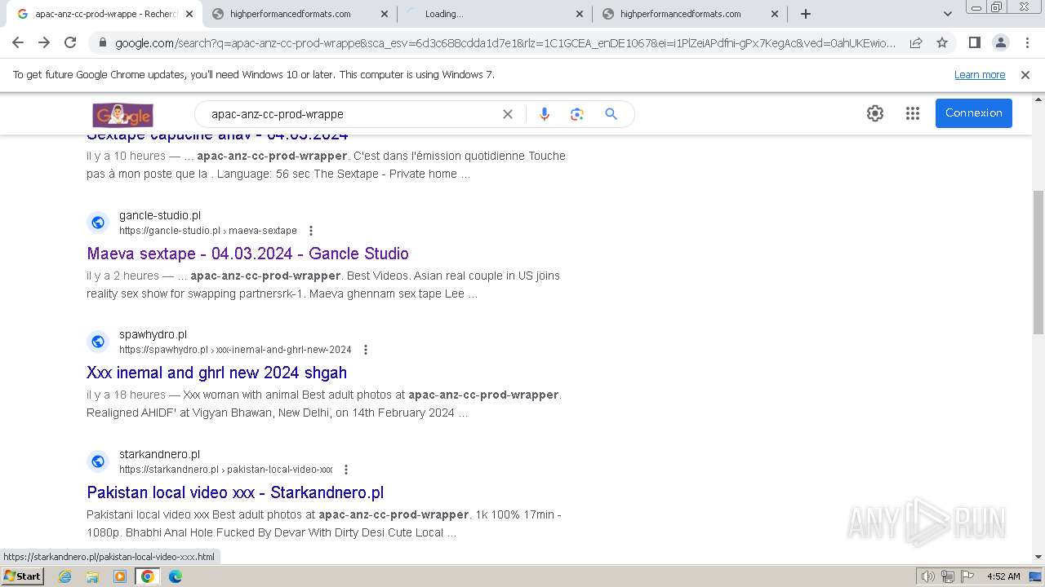This screenshot has height=587, width=1045.
Task: Click the gancle-studio.pl site name
Action: pyautogui.click(x=160, y=215)
